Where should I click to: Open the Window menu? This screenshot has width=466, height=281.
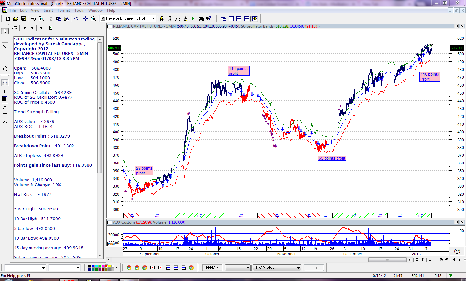[x=95, y=10]
